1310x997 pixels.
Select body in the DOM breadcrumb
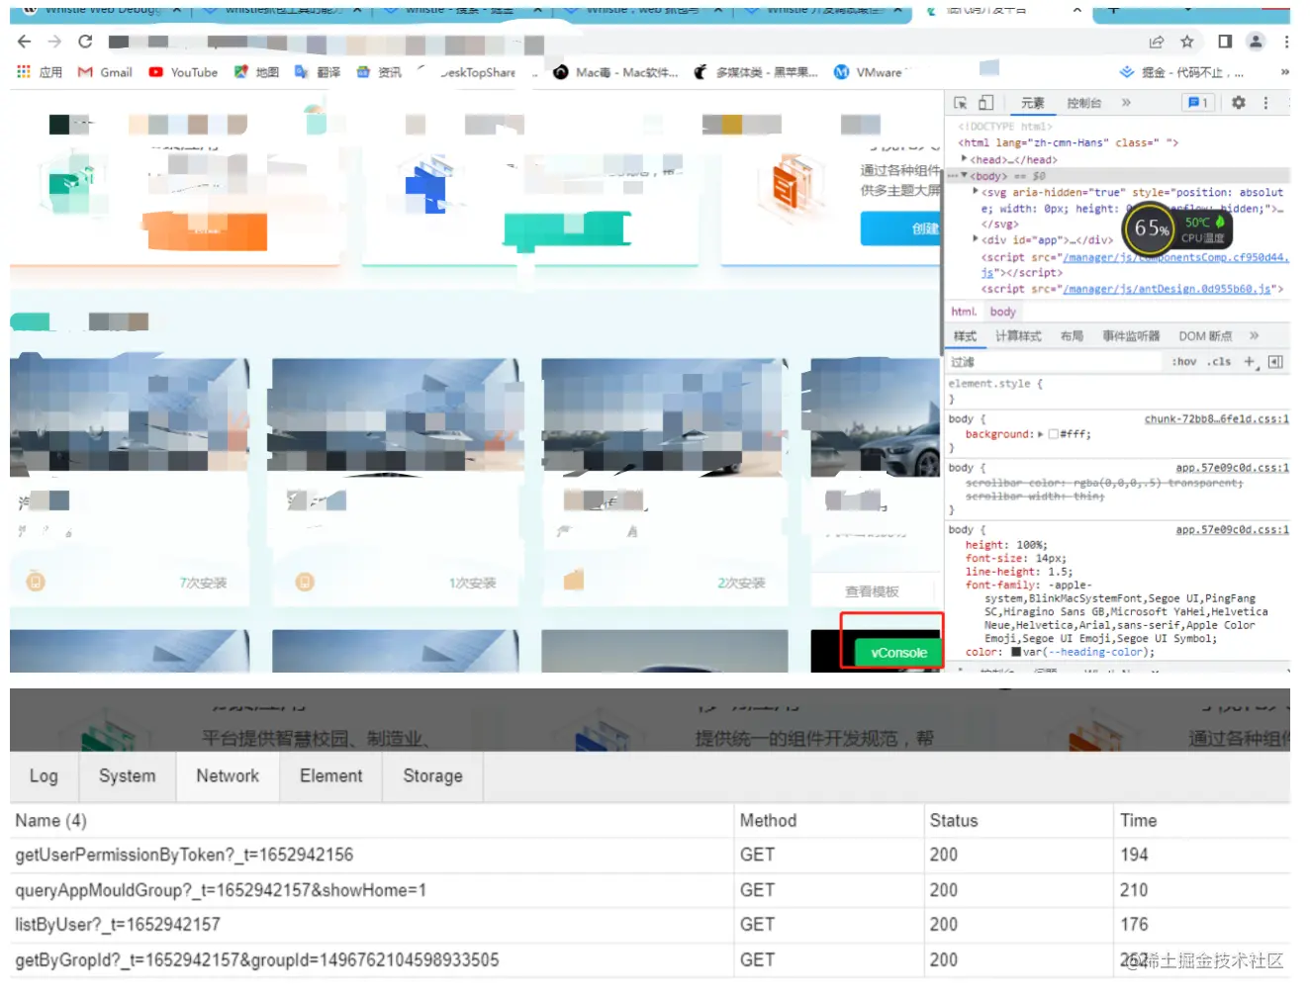tap(1002, 312)
